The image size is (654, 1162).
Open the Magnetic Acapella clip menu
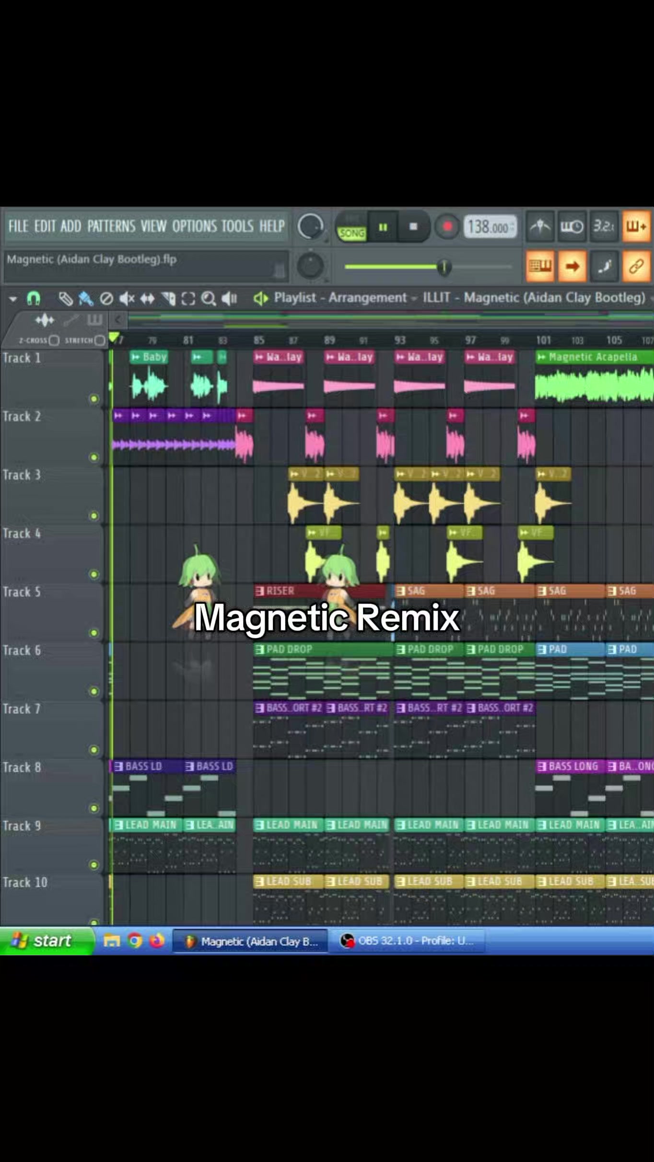tap(542, 357)
